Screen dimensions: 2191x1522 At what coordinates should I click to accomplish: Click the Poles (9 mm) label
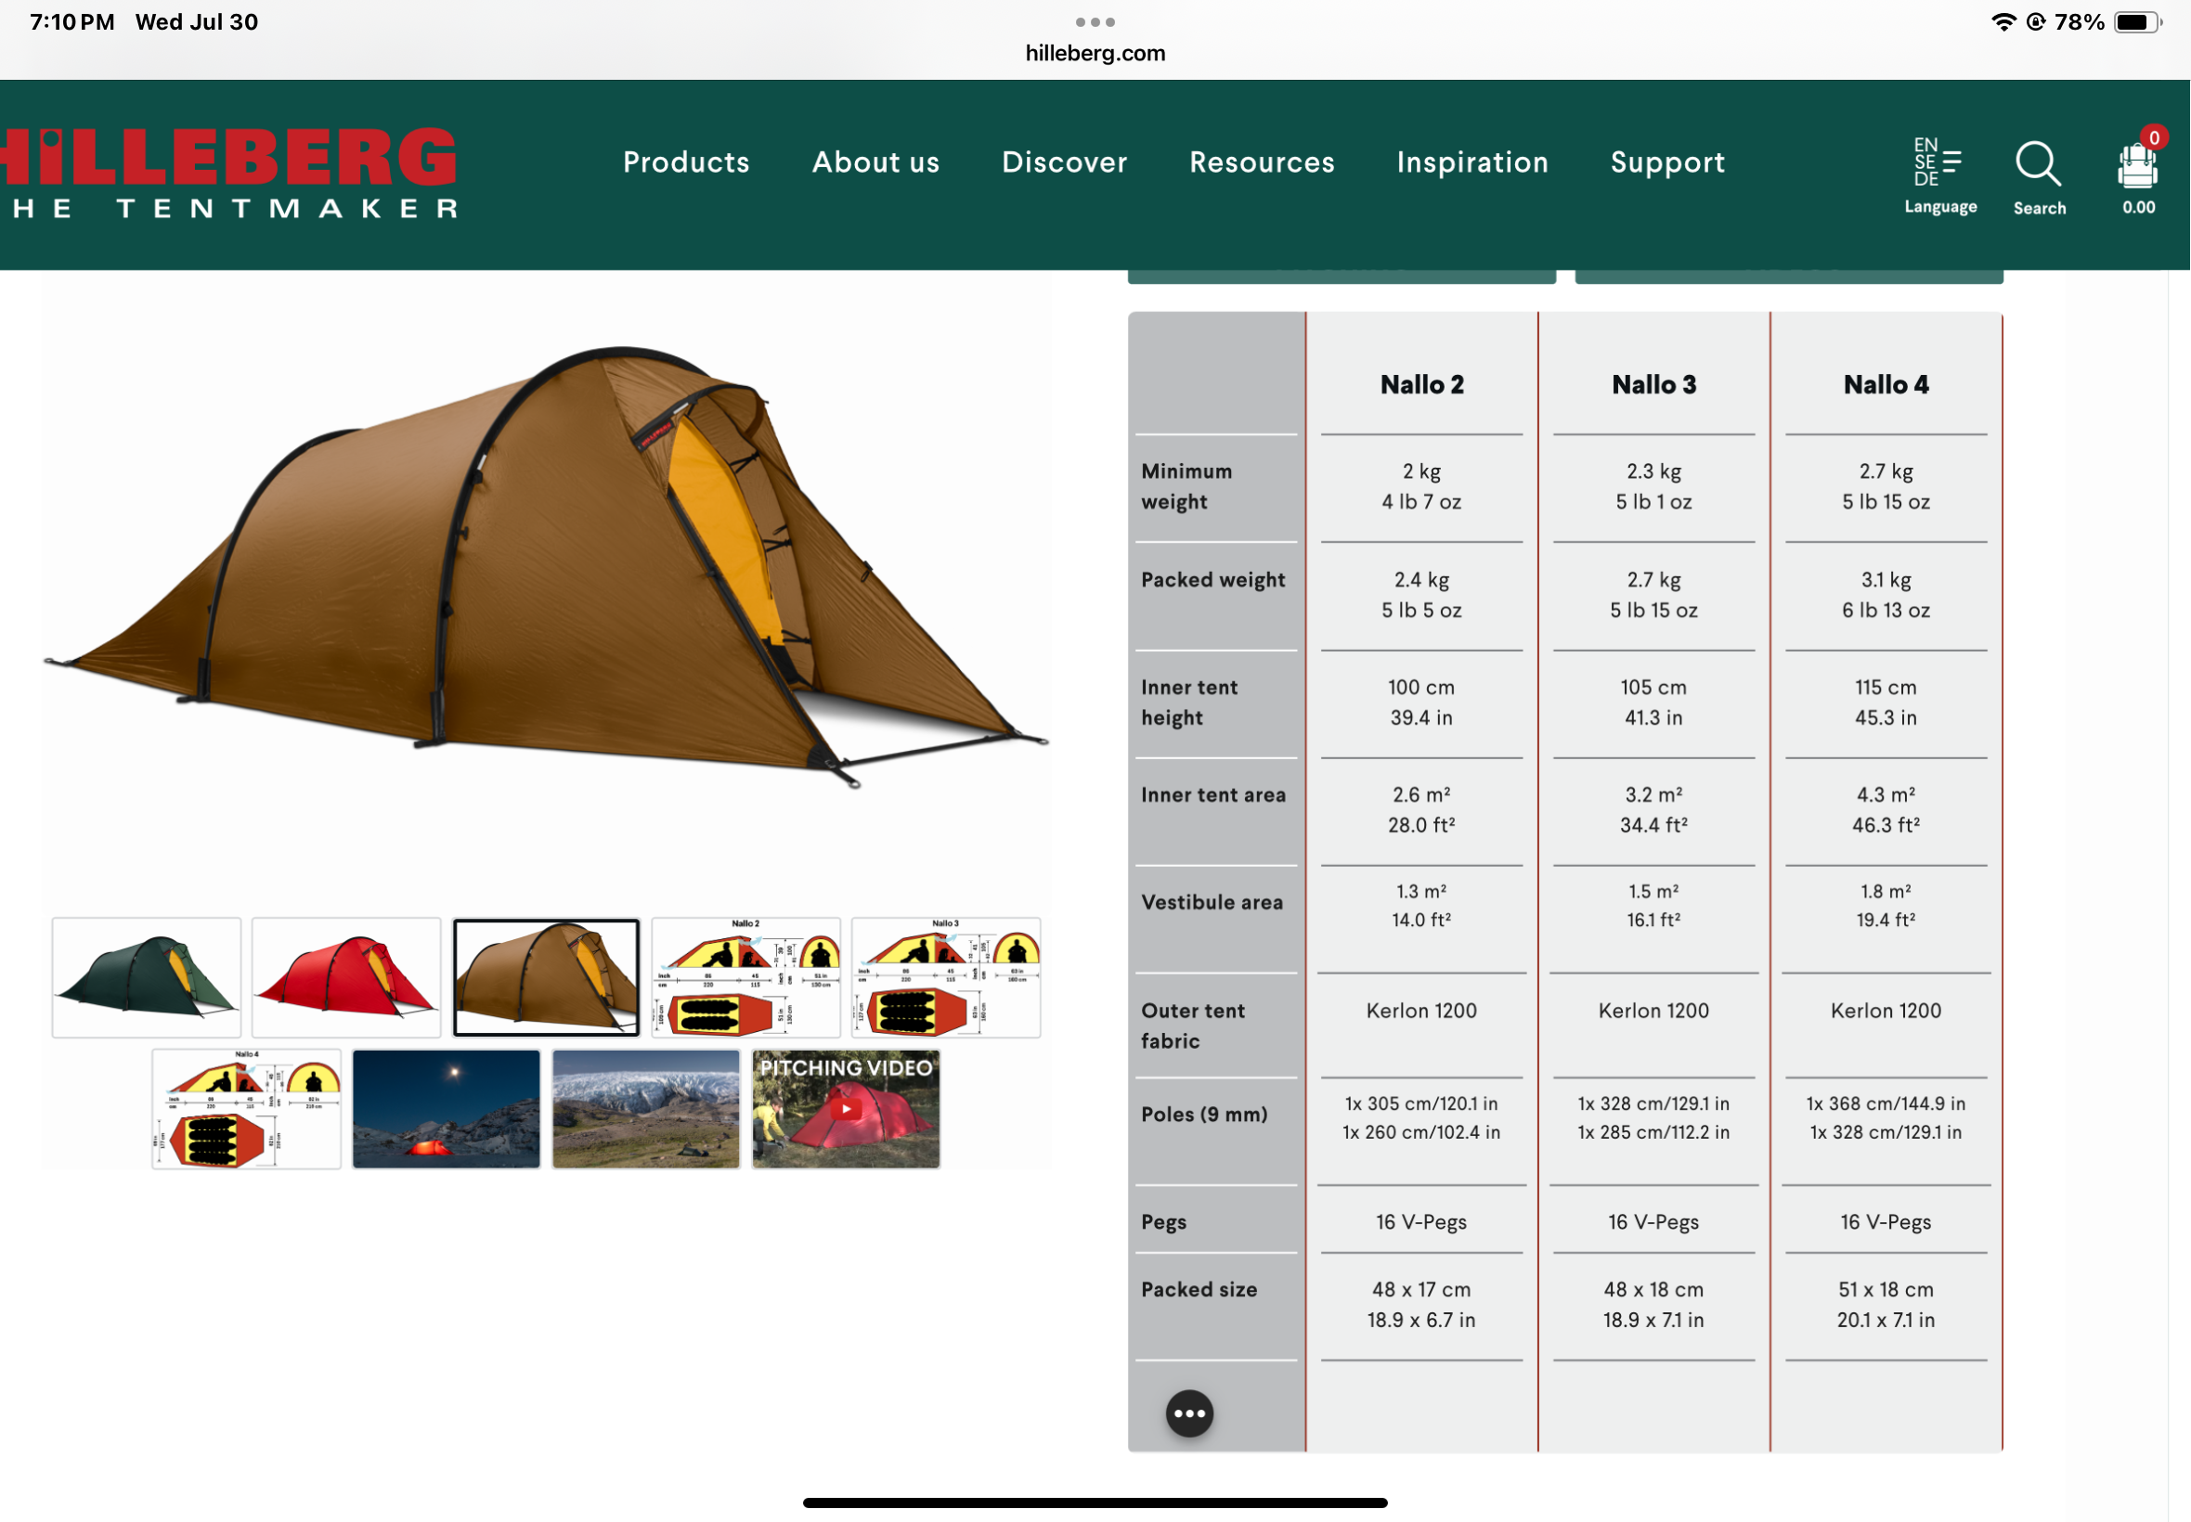coord(1204,1114)
